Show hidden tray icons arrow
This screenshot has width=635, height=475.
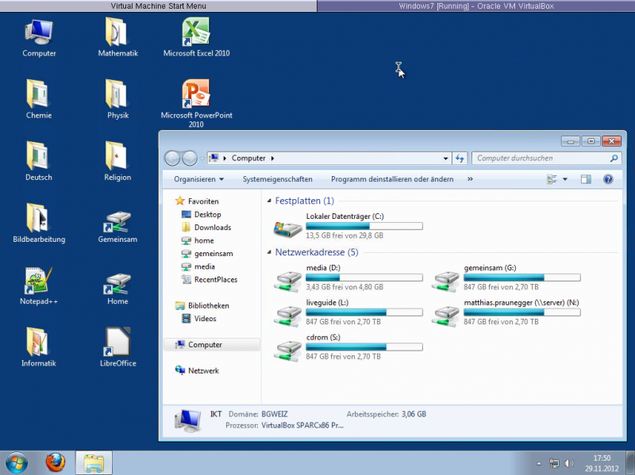[x=539, y=464]
